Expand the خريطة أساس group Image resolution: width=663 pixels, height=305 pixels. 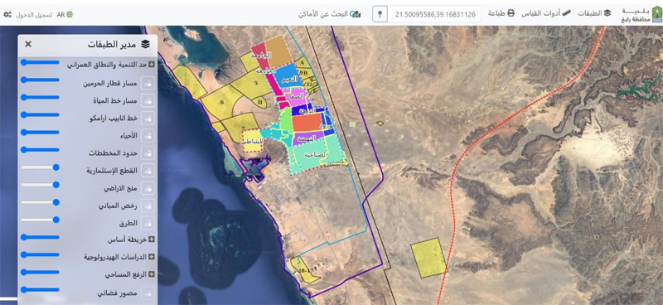[151, 240]
